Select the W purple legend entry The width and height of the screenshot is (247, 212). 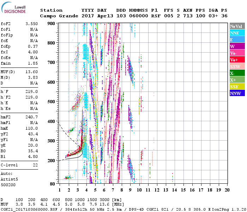pyautogui.click(x=237, y=46)
